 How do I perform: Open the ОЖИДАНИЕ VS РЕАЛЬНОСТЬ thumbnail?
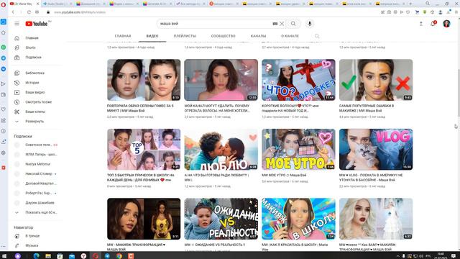(221, 219)
